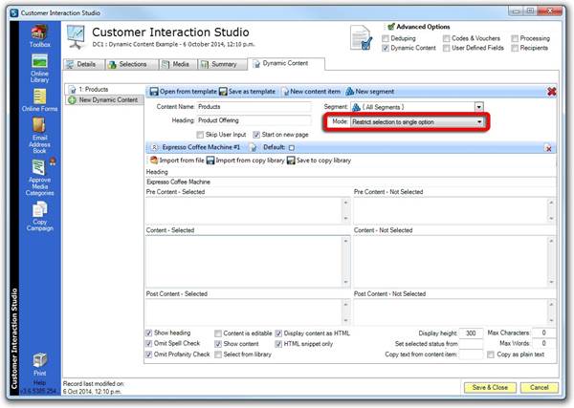Click the Display height field
Viewport: 574px width, 408px height.
coord(471,333)
